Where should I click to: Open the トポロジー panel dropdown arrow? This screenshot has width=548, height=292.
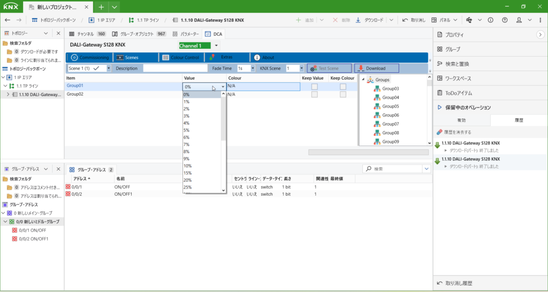(46, 33)
